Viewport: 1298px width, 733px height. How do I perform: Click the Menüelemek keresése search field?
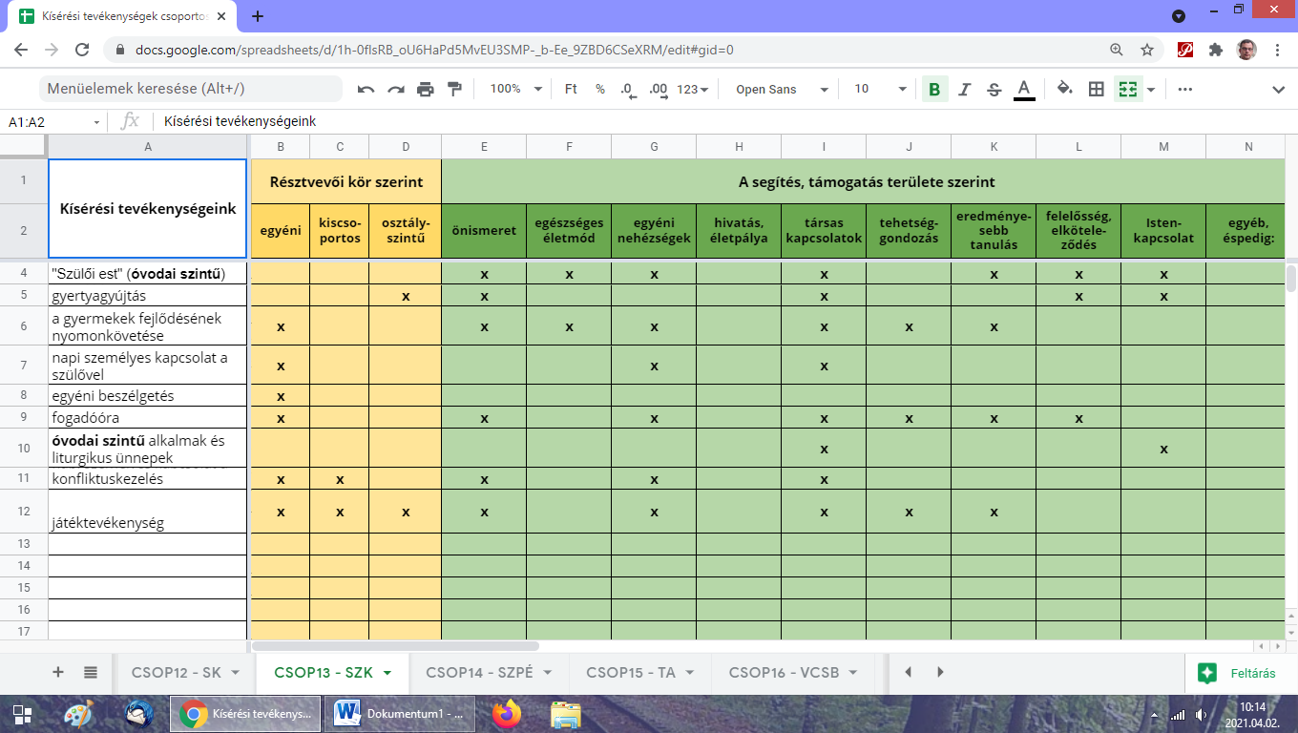click(191, 89)
